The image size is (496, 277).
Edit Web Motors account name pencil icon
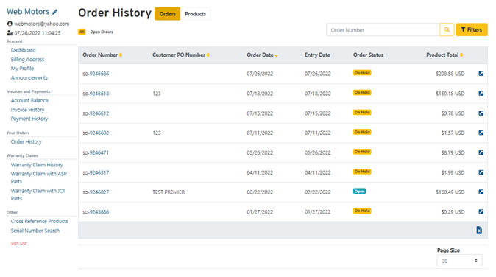[54, 12]
